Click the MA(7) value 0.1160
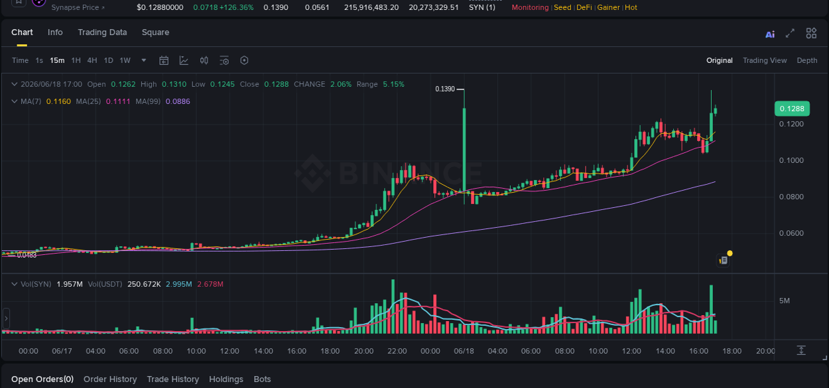 [58, 101]
